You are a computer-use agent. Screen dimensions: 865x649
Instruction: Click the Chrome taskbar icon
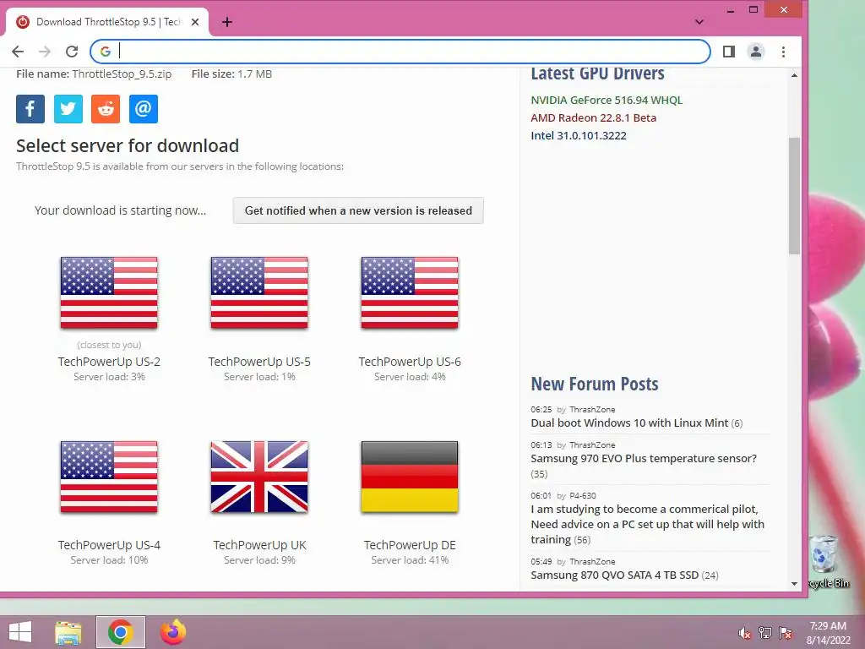point(120,632)
